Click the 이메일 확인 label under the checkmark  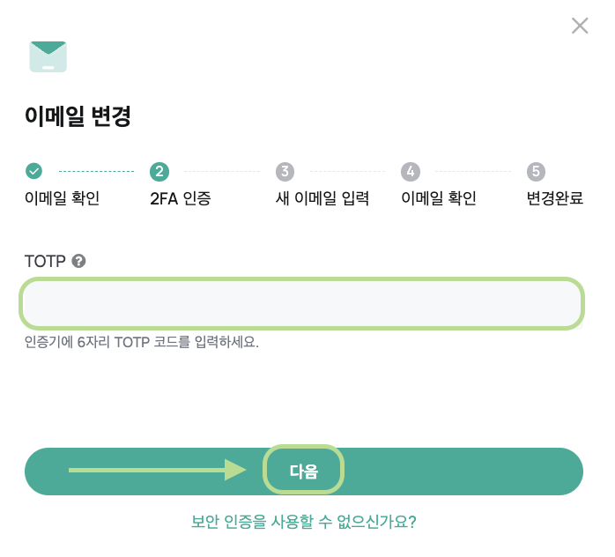point(62,198)
